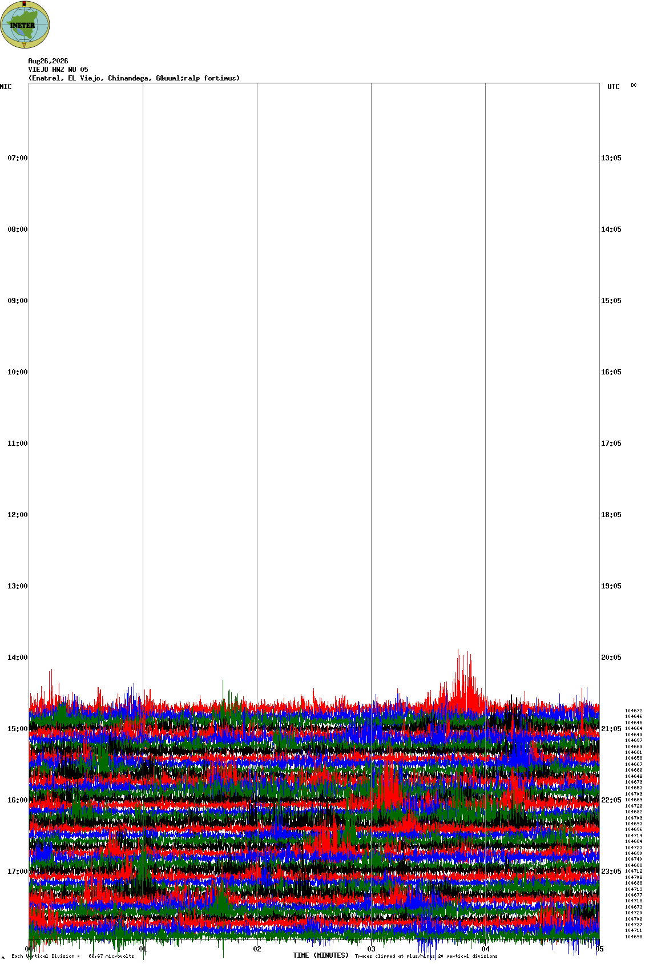This screenshot has width=645, height=964.
Task: Click the 20:05 UTC time label
Action: (611, 658)
